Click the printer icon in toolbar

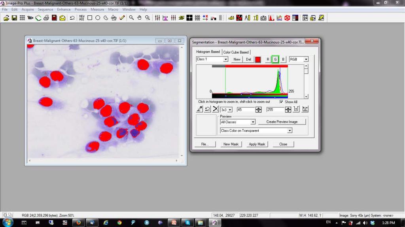tap(46, 18)
